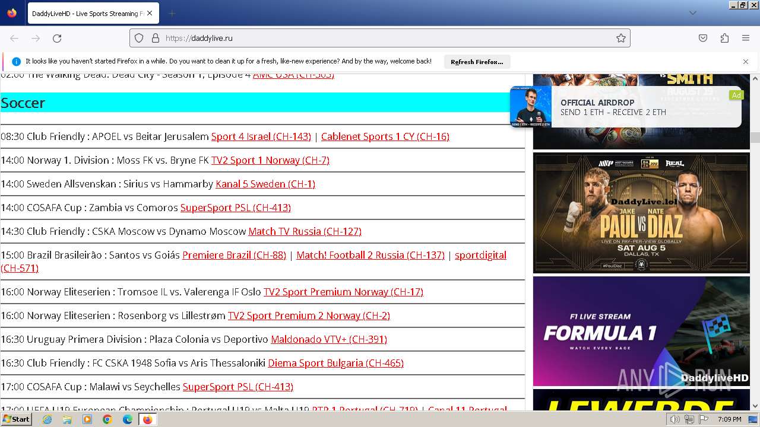
Task: Open Match! Football 2 Russia (CH-137) link
Action: tap(370, 255)
